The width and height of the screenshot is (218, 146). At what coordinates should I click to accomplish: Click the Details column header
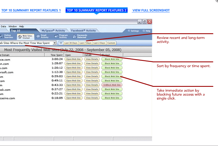pyautogui.click(x=92, y=55)
